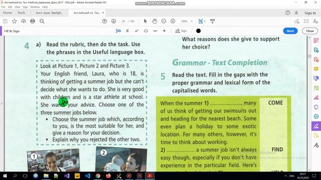Open notifications bell

click(x=296, y=12)
